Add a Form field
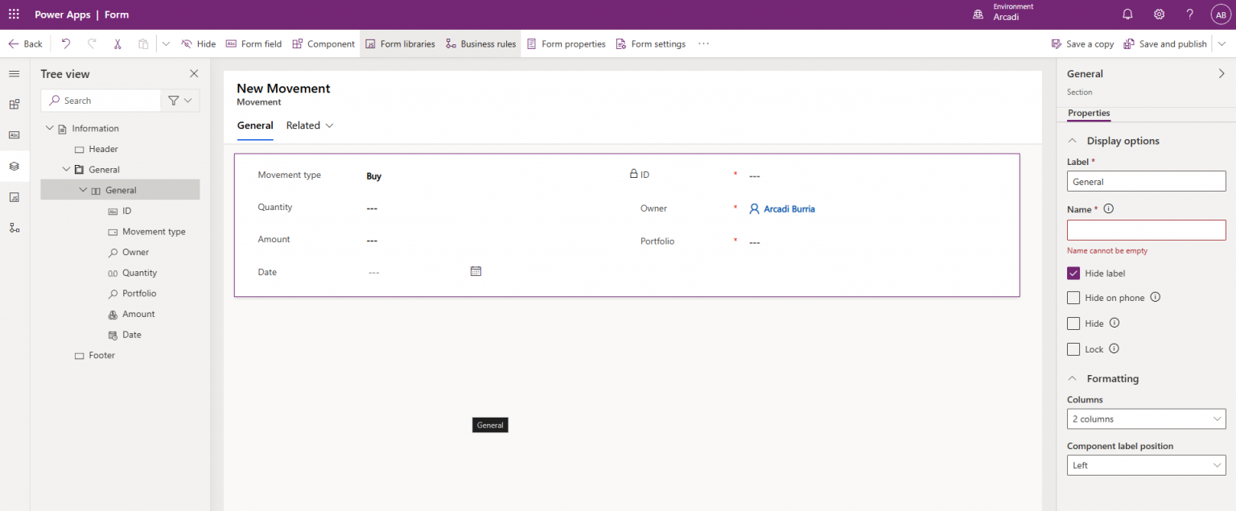Image resolution: width=1236 pixels, height=511 pixels. point(253,43)
